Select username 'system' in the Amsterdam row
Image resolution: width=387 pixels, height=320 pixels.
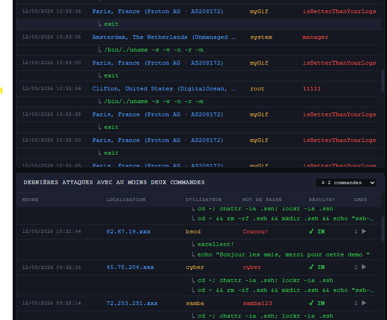click(x=261, y=37)
